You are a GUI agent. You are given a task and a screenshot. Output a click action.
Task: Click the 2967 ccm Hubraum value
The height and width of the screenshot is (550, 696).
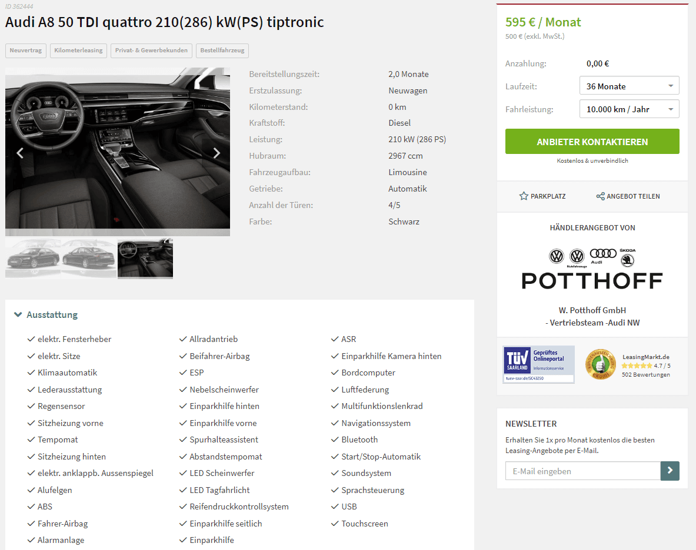coord(406,156)
